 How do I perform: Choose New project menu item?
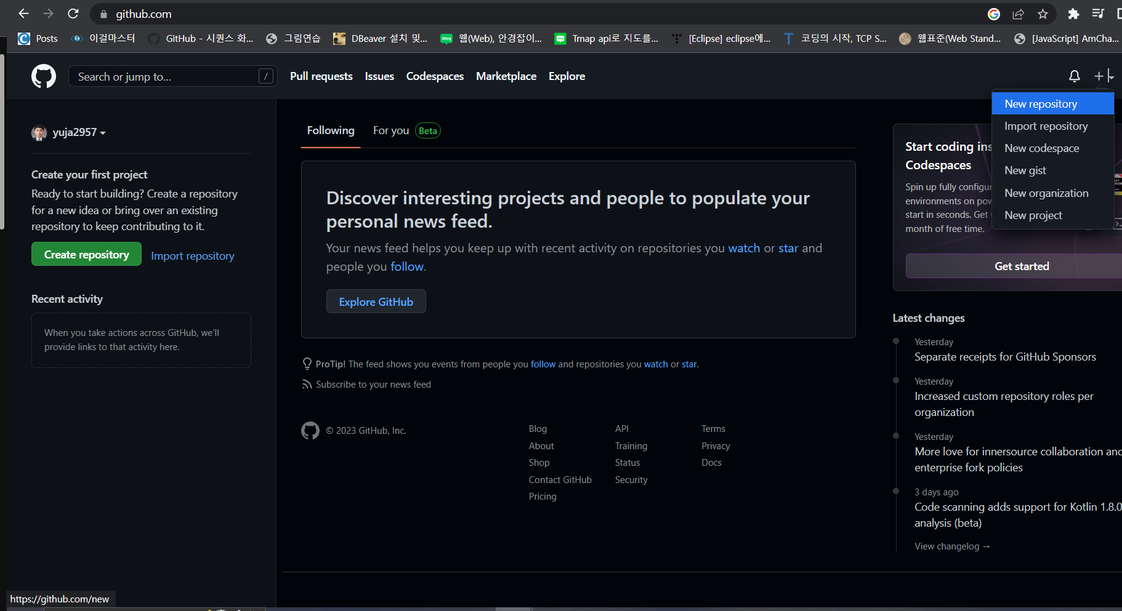pyautogui.click(x=1053, y=215)
